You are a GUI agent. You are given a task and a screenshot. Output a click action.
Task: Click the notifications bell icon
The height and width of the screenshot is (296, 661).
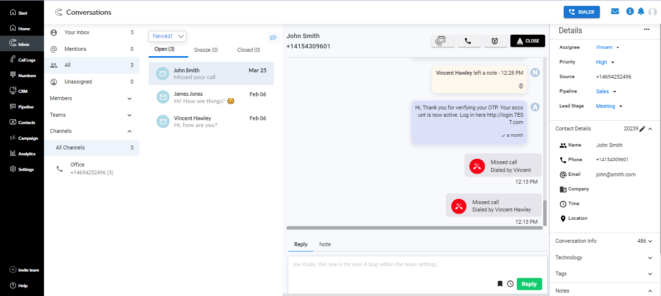[x=641, y=11]
